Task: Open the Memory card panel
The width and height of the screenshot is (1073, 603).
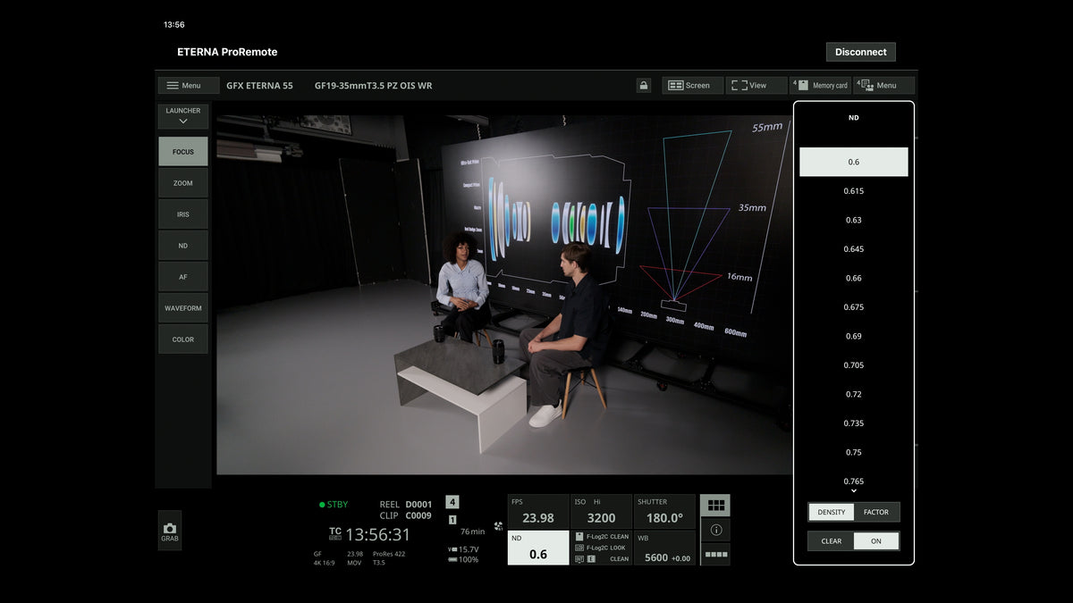Action: click(x=821, y=86)
